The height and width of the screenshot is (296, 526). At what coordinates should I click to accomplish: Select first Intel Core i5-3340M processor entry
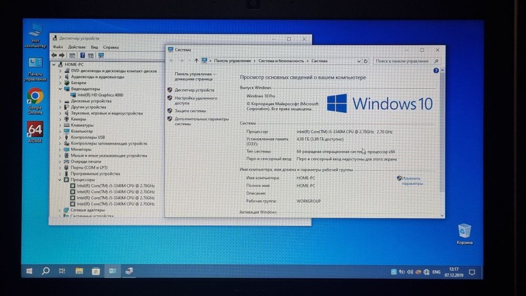pos(115,186)
